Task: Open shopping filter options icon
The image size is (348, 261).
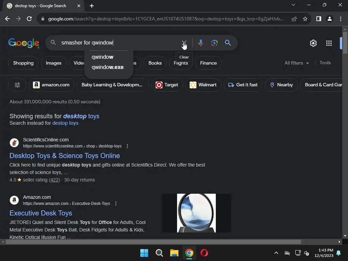Action: pos(17,85)
